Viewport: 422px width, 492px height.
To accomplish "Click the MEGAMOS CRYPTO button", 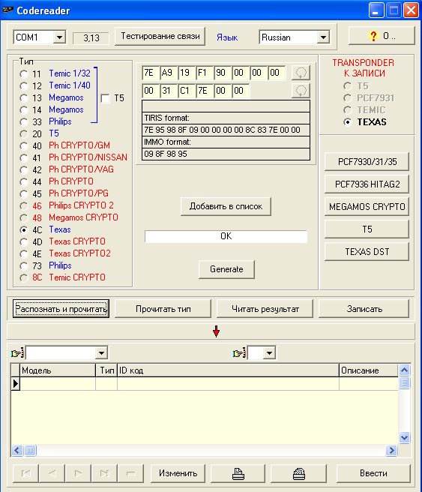I will pyautogui.click(x=367, y=207).
